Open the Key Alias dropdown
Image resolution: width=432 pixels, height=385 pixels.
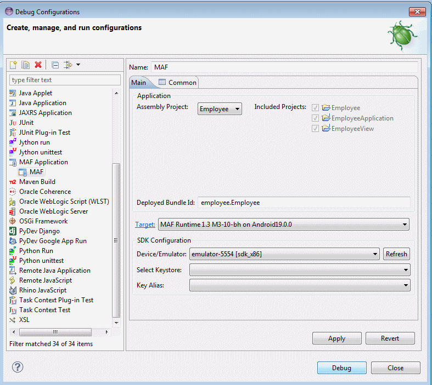pyautogui.click(x=300, y=285)
